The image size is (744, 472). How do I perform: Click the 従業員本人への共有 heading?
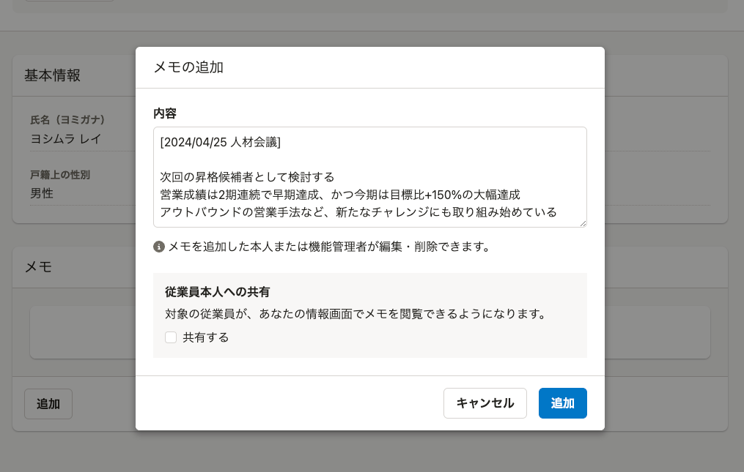(x=217, y=292)
